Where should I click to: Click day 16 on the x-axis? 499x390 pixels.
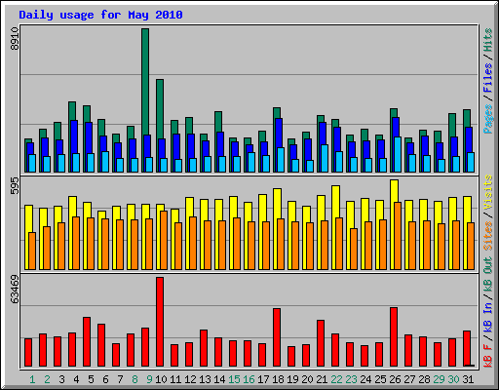[x=249, y=379]
